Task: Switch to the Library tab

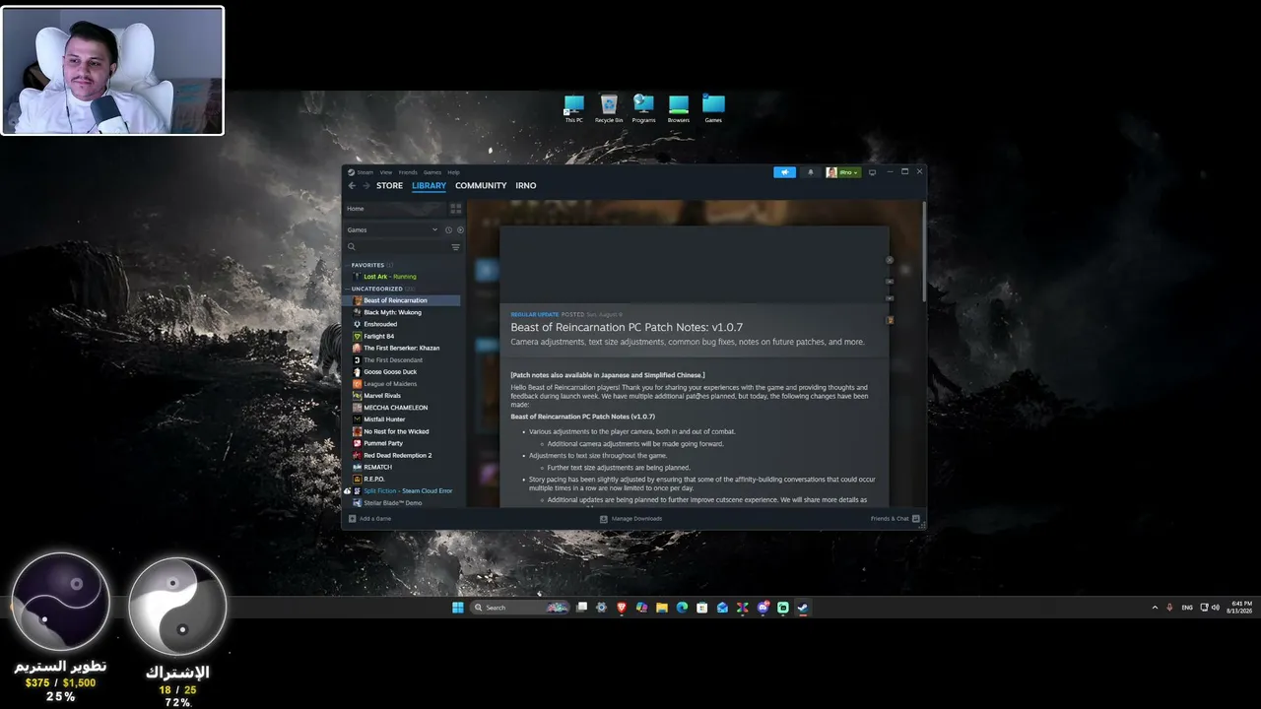Action: coord(429,185)
